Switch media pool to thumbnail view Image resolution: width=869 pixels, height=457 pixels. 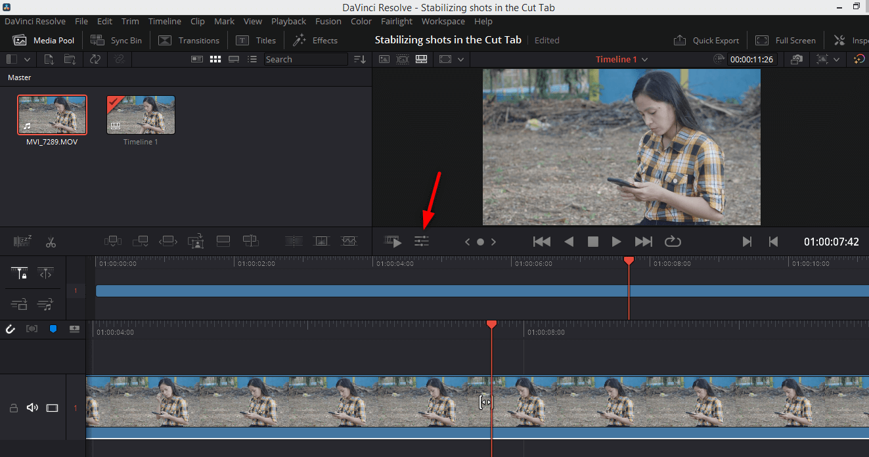point(215,59)
